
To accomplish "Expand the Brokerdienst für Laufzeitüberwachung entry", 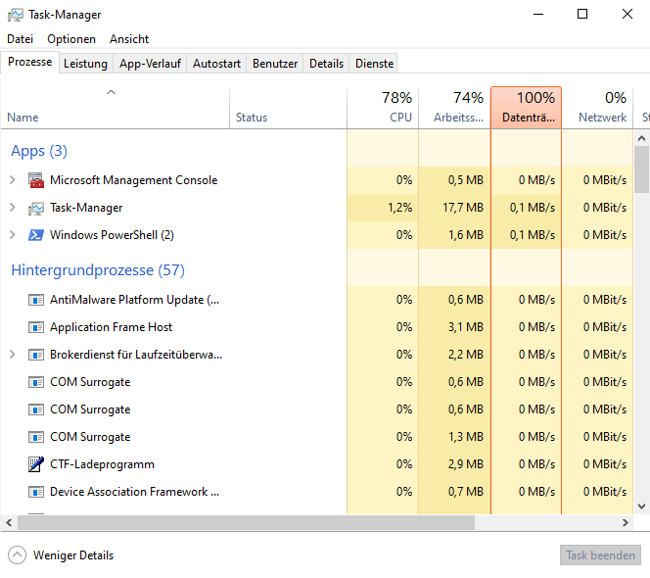I will click(12, 355).
